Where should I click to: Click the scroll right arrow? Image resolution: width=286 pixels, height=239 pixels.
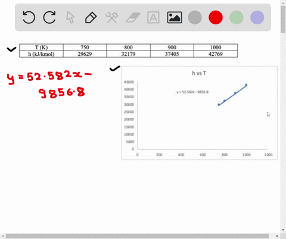[x=277, y=236]
